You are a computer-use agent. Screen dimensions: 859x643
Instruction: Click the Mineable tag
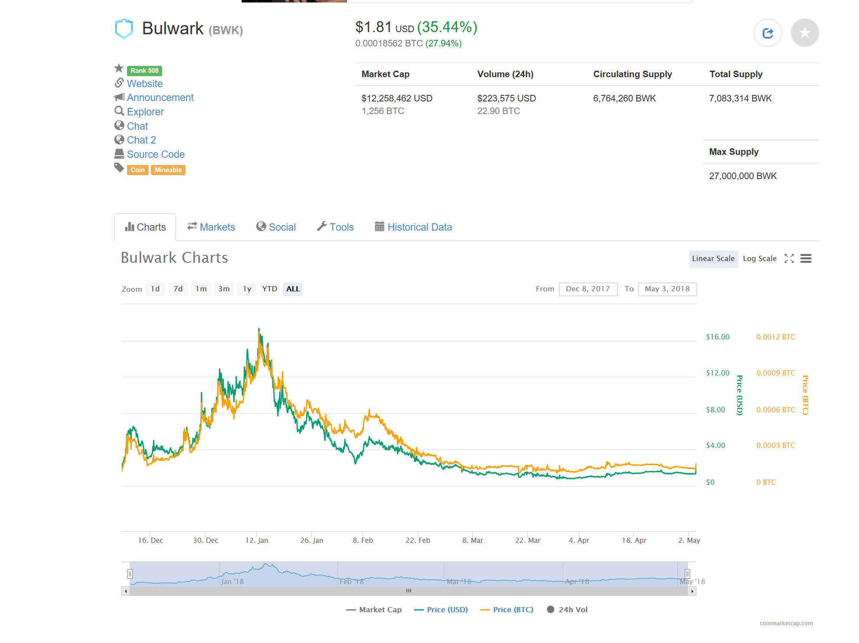(x=168, y=170)
